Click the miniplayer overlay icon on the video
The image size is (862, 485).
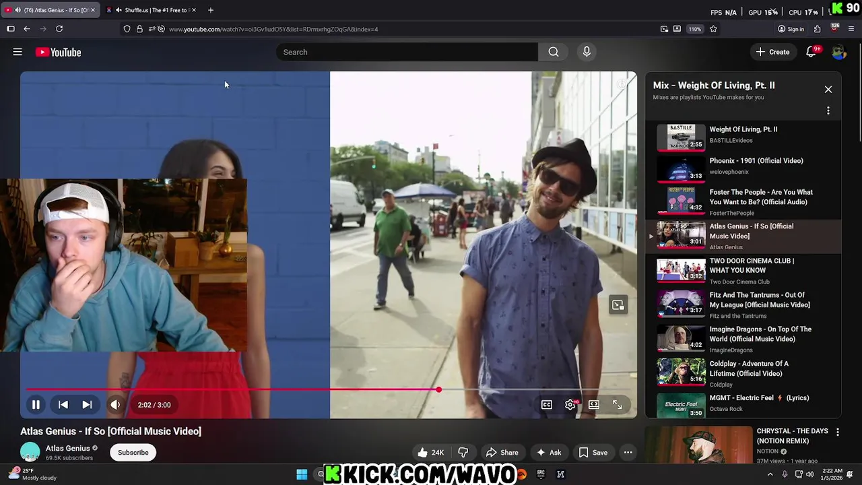618,305
